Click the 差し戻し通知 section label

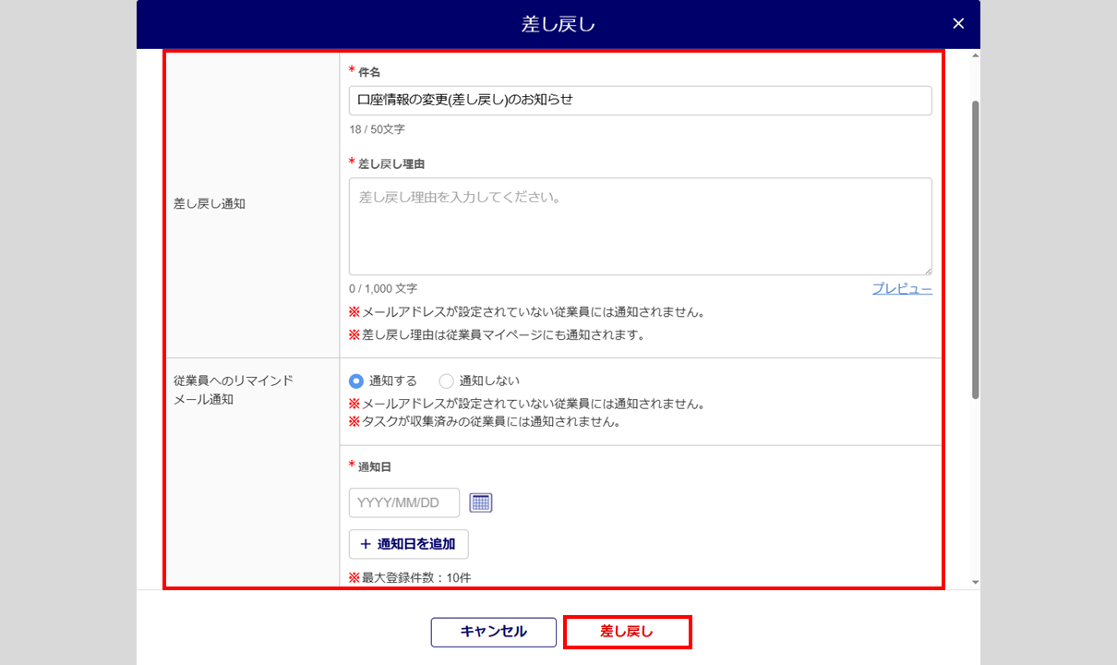coord(210,204)
